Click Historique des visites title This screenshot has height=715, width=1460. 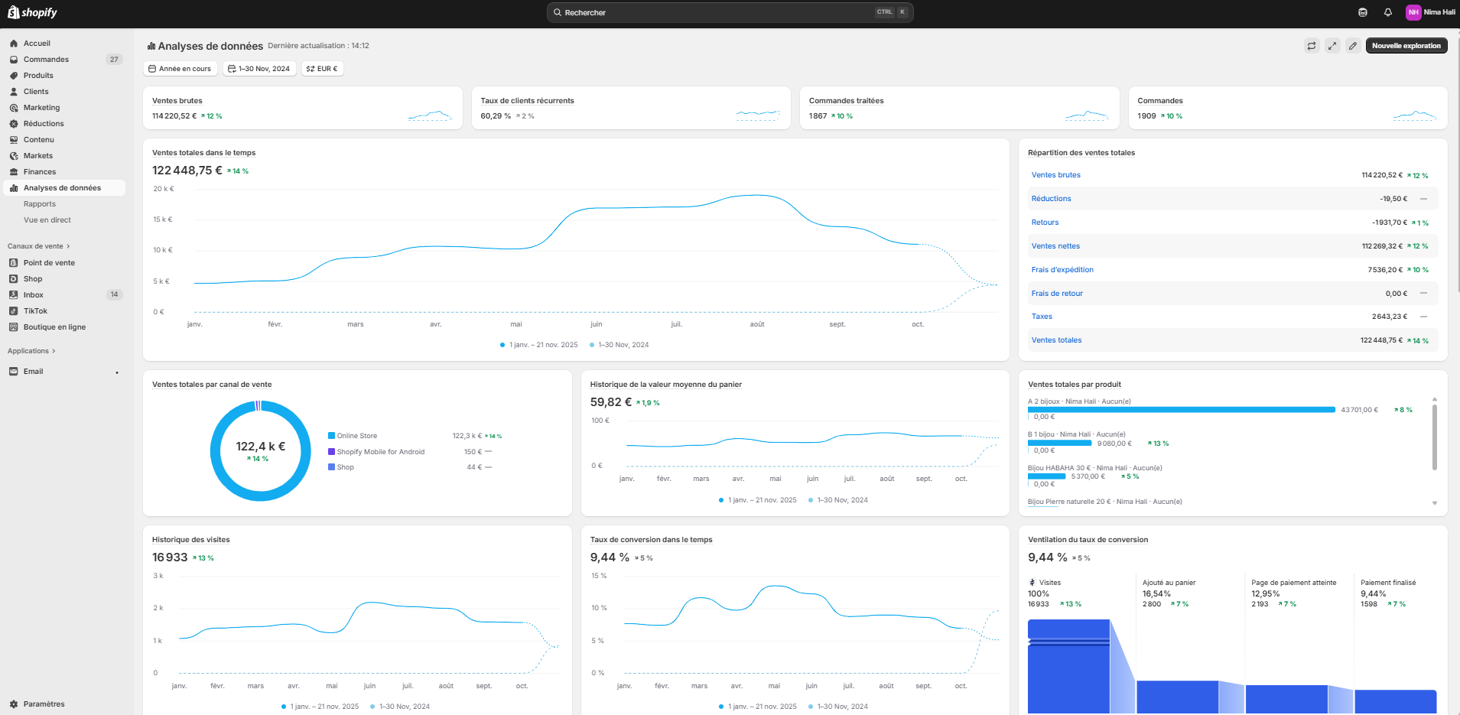191,540
